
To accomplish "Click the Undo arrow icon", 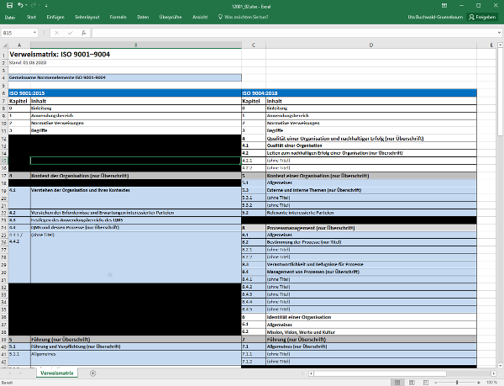I will click(18, 4).
